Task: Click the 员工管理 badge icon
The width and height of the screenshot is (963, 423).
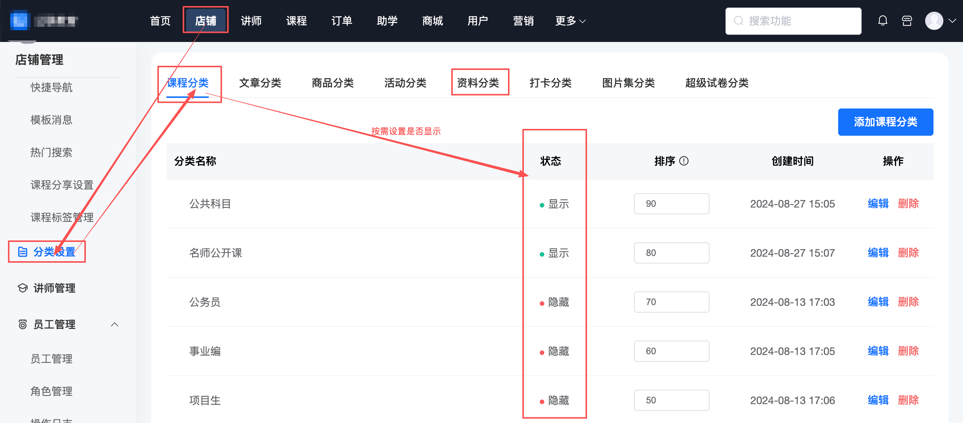Action: click(23, 324)
